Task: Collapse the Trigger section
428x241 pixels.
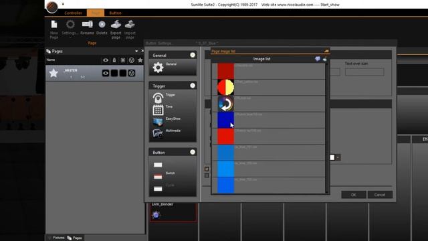Action: pyautogui.click(x=193, y=86)
